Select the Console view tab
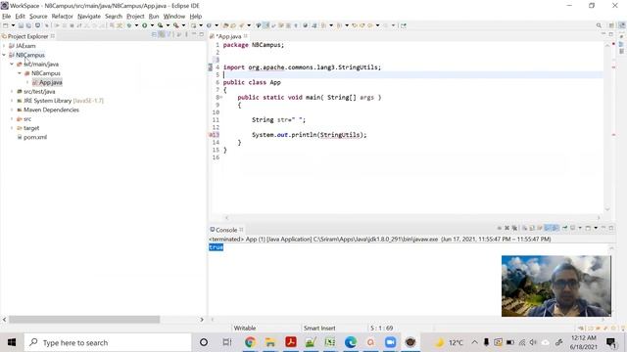 (226, 230)
